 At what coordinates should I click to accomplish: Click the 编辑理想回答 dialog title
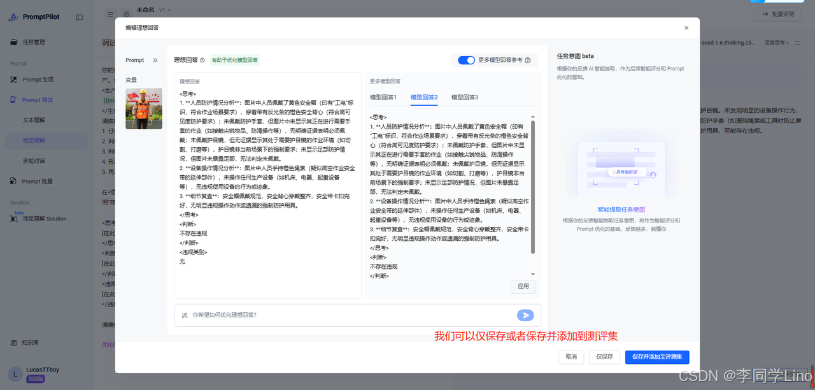click(x=142, y=27)
